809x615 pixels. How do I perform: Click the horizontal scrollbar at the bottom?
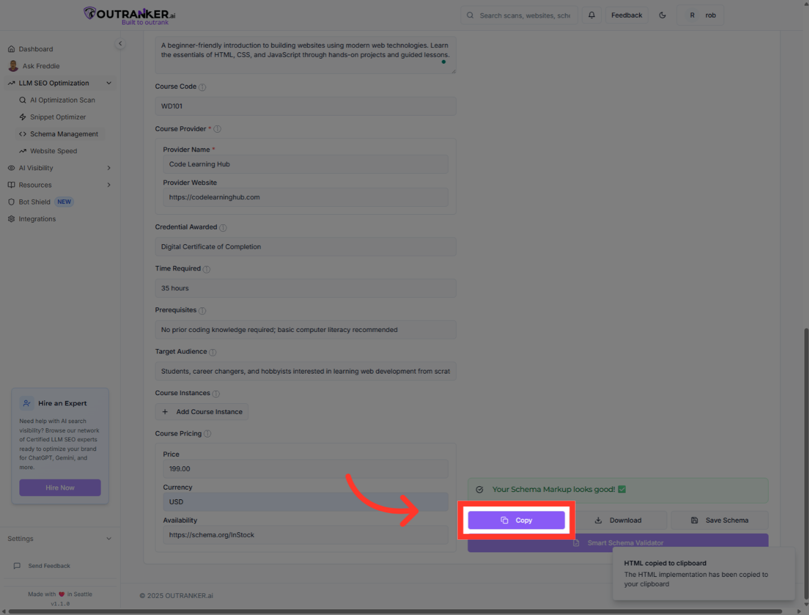395,612
